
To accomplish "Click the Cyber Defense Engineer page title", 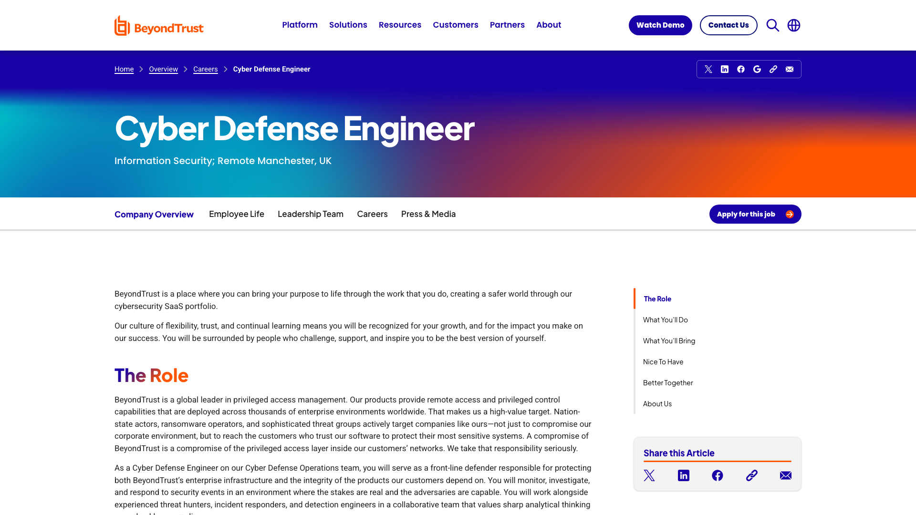I will tap(294, 128).
